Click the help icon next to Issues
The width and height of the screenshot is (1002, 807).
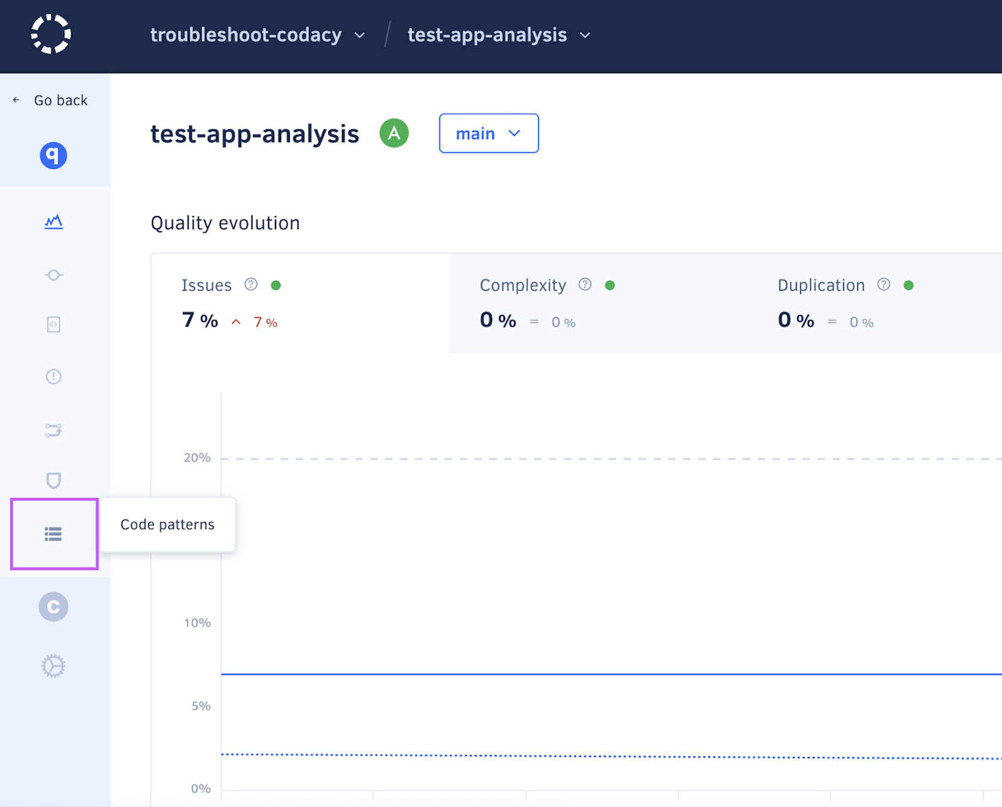coord(251,285)
